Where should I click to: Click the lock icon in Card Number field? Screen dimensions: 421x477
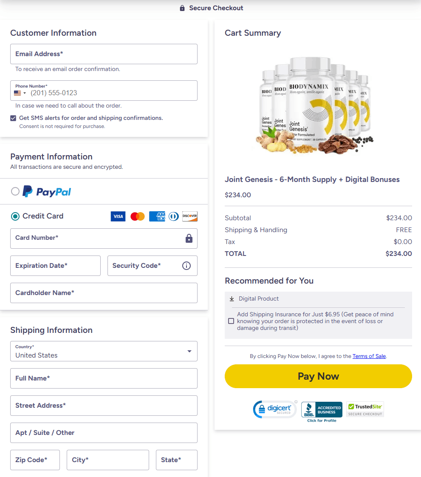[189, 238]
